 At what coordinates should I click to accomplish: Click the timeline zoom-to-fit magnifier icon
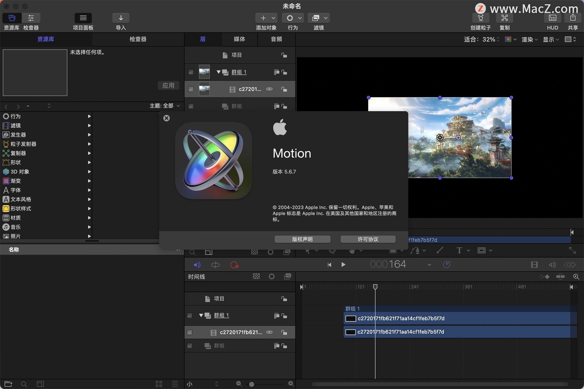coord(576,277)
